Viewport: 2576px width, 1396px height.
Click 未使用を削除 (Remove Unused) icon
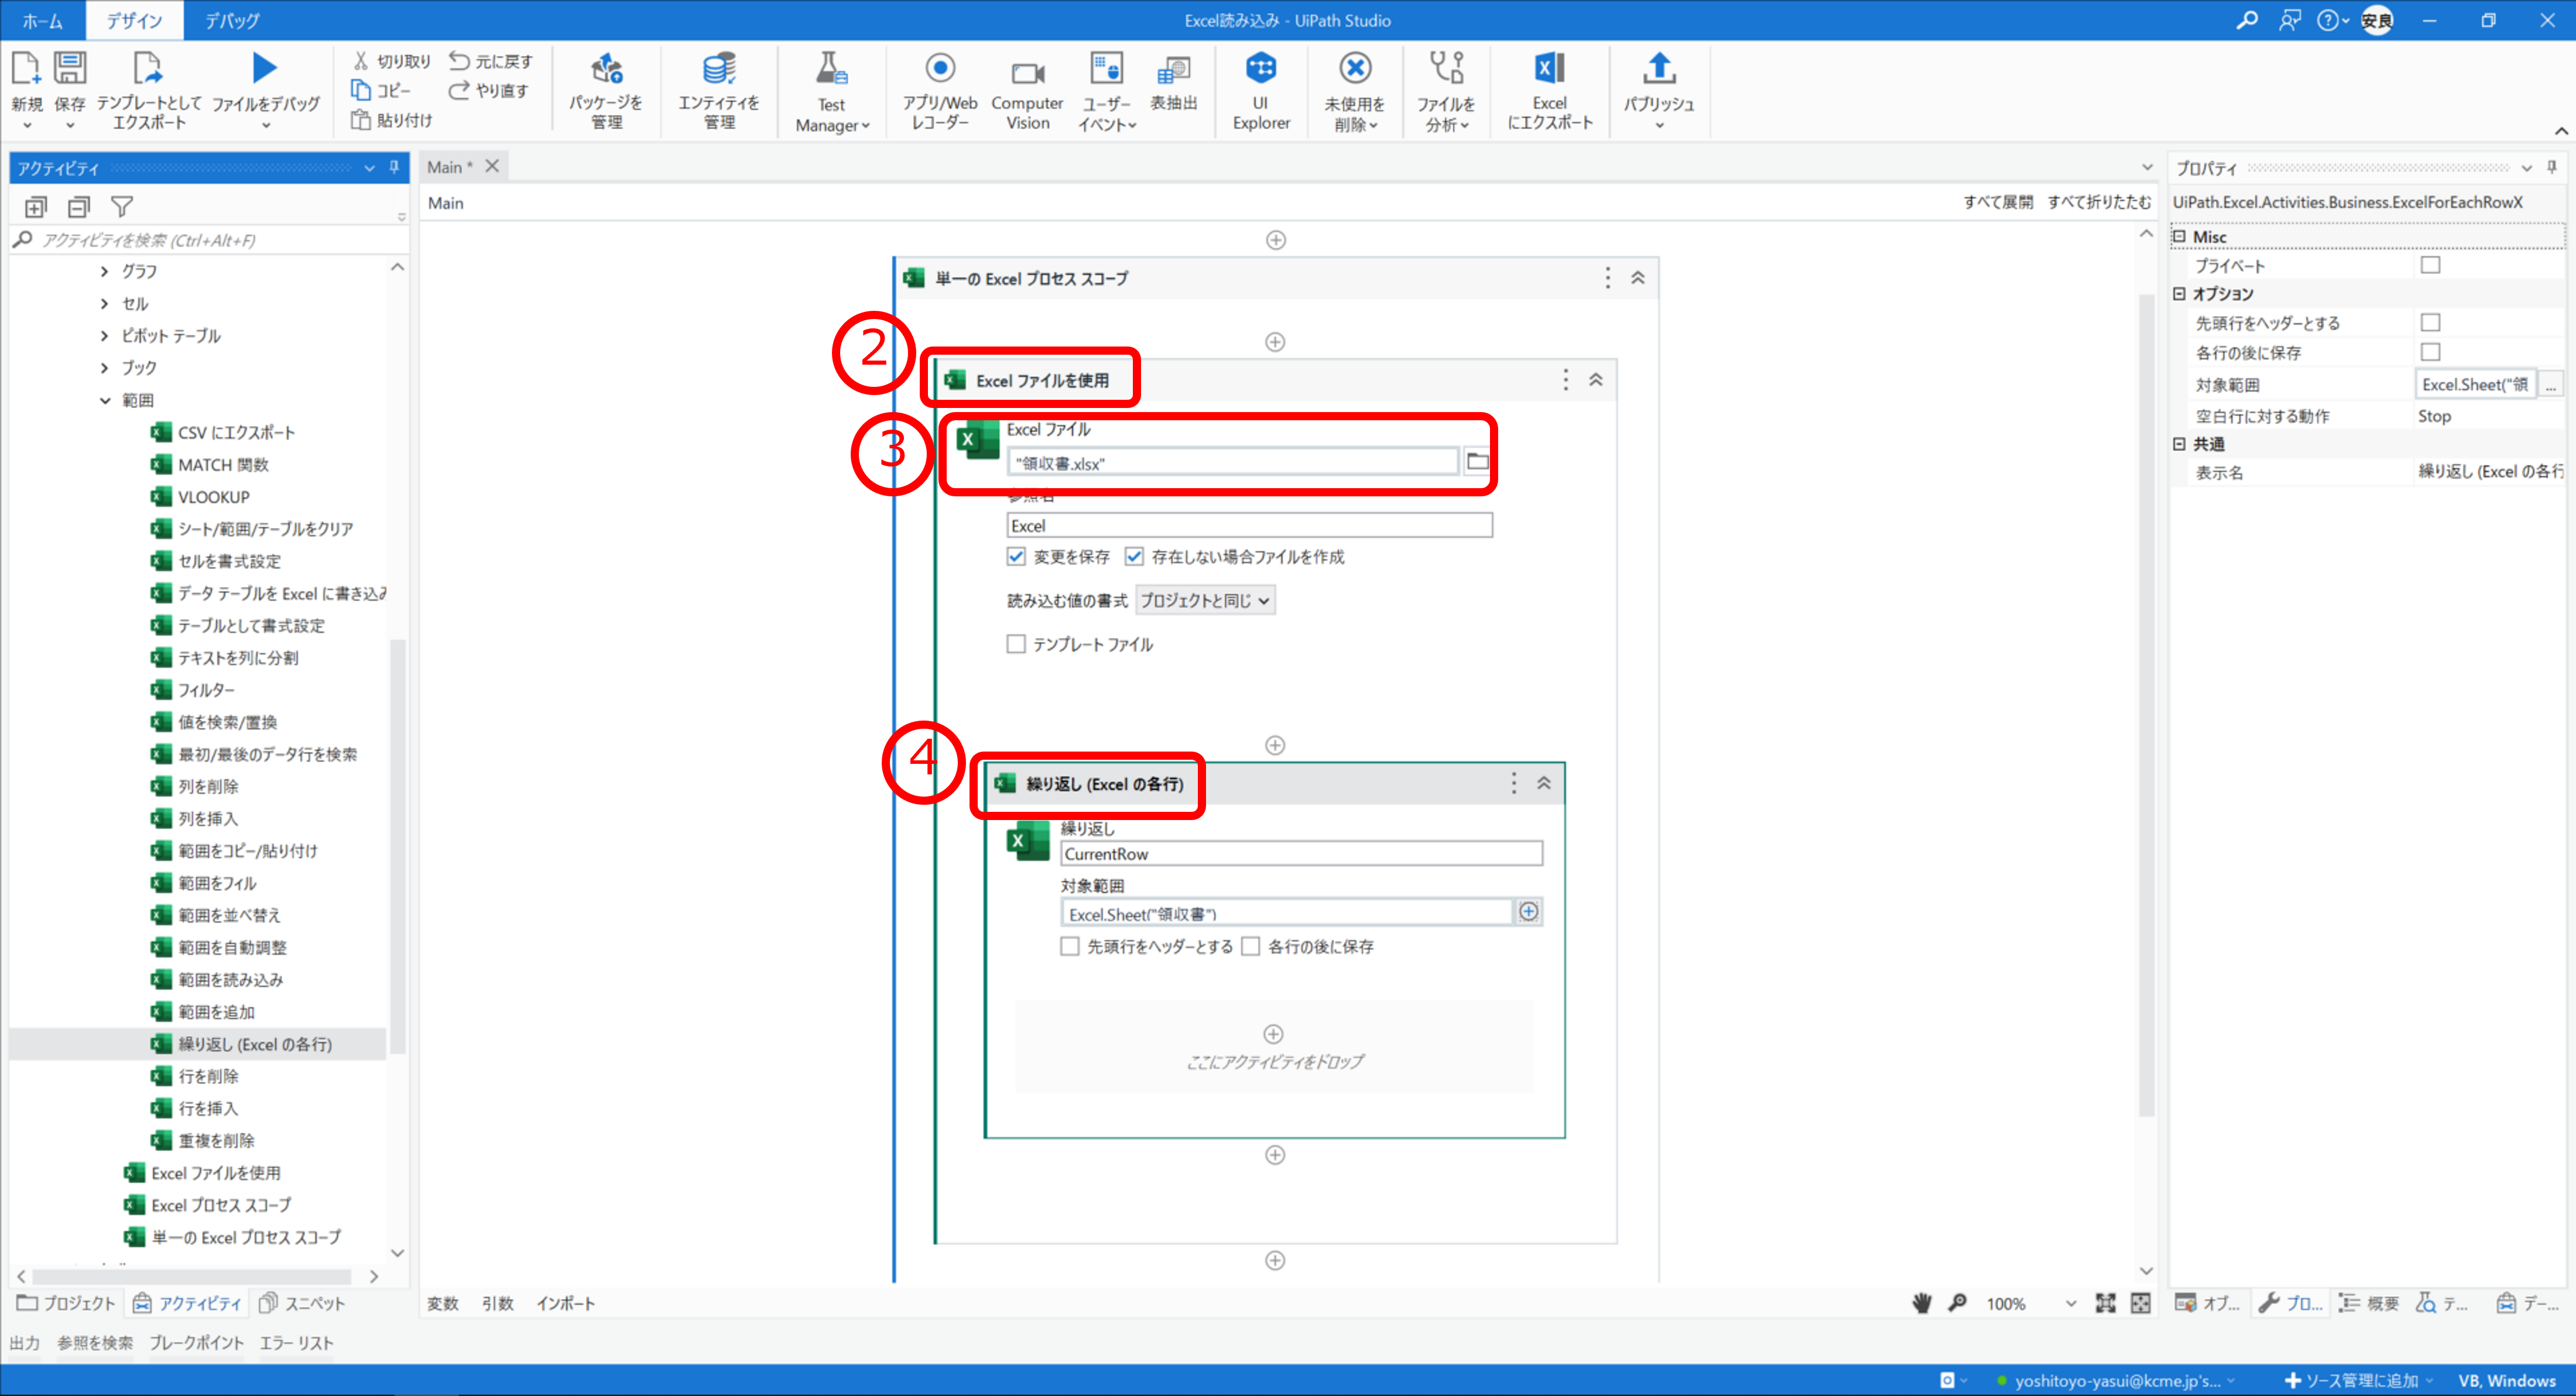click(x=1355, y=90)
